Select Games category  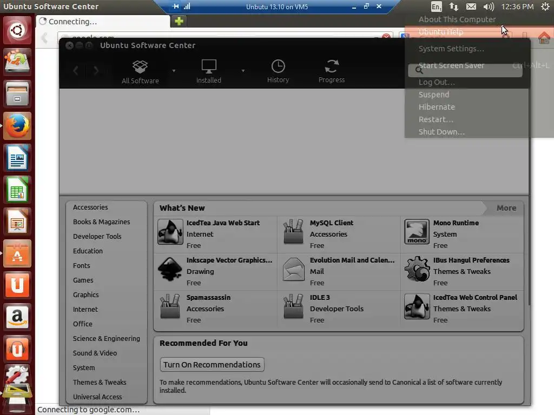pos(83,280)
